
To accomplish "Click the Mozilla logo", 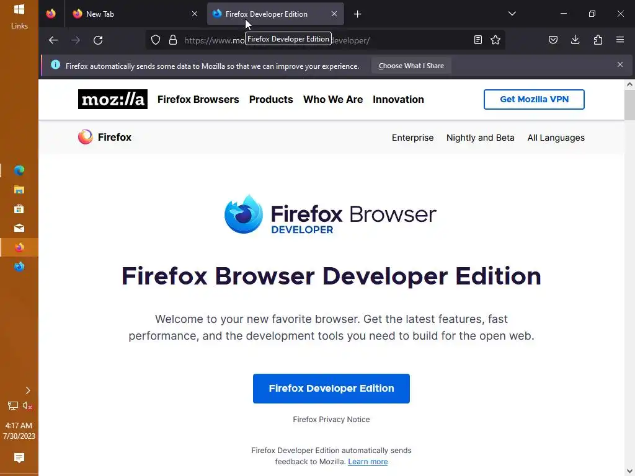I will pos(113,99).
